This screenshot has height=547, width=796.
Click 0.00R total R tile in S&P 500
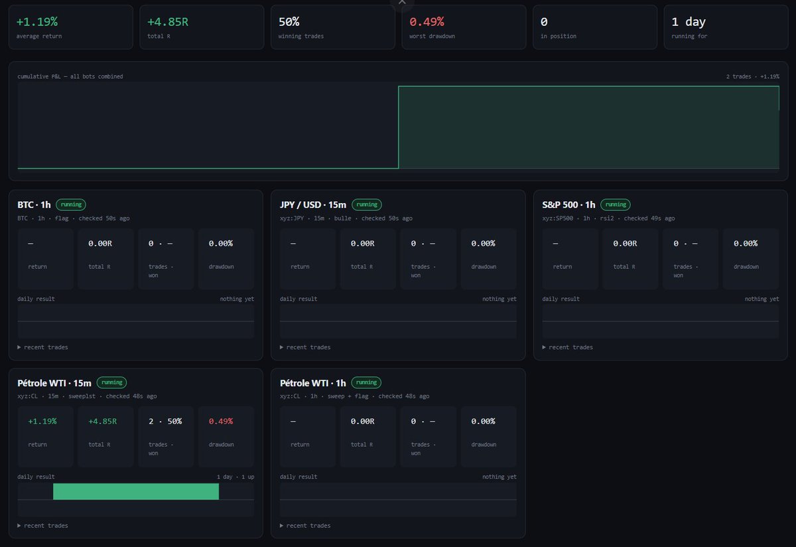coord(631,259)
